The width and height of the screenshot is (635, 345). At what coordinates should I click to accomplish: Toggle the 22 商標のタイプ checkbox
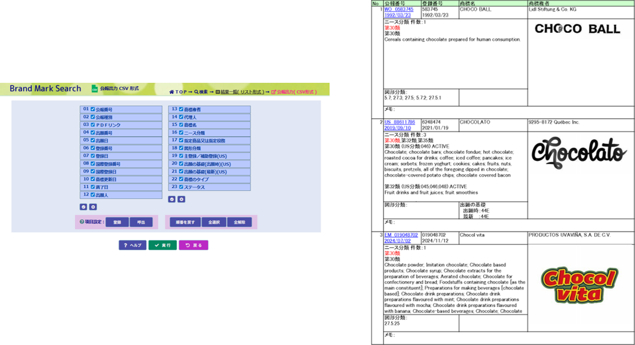coord(181,179)
